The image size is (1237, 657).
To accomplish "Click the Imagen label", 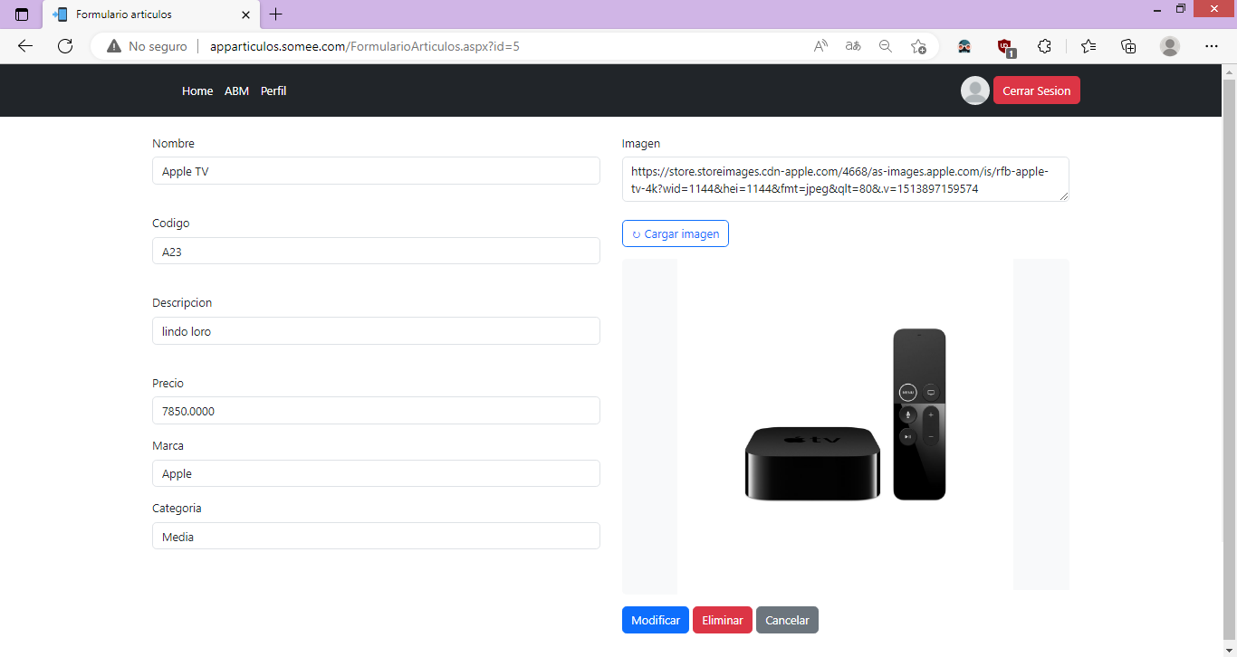I will pos(641,143).
